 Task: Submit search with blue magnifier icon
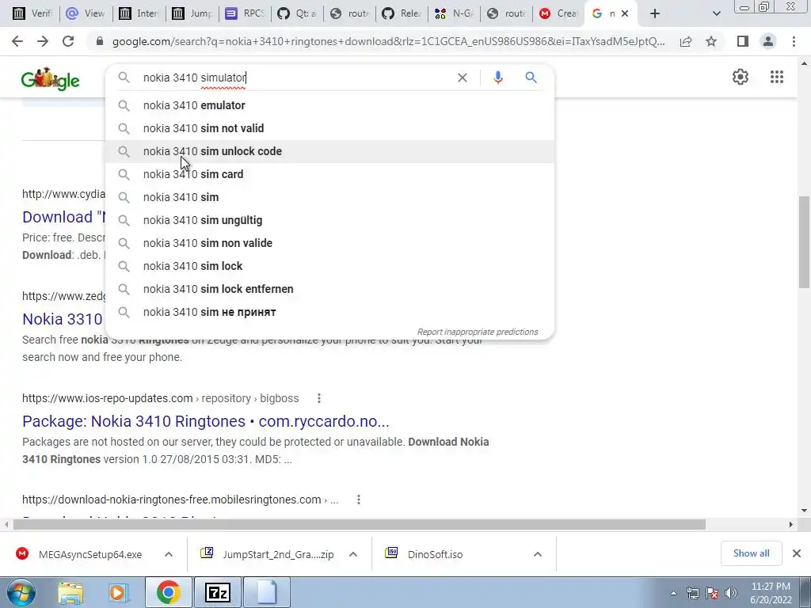[x=531, y=78]
